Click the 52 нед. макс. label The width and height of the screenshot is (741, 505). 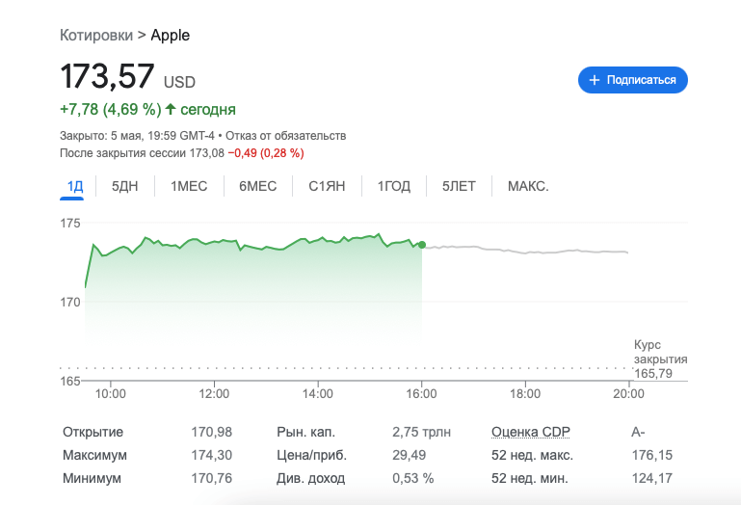(532, 455)
